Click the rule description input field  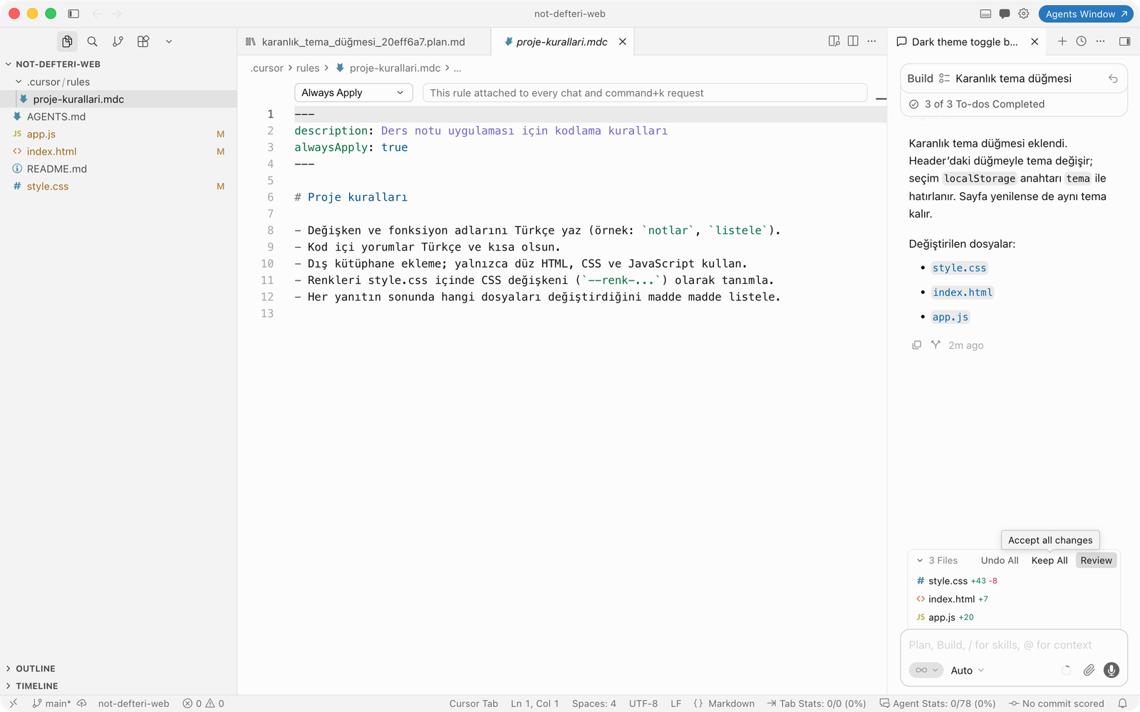click(x=645, y=93)
